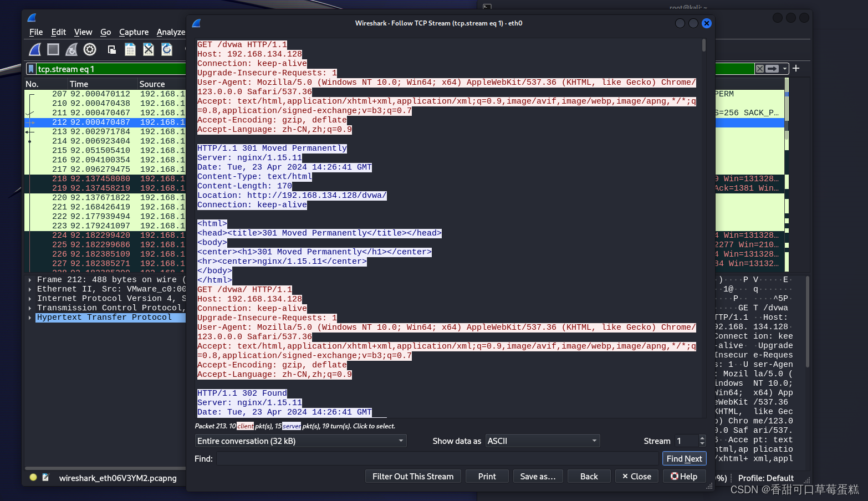Click the tcp.stream eq 1 display filter field
This screenshot has width=868, height=501.
tap(111, 69)
